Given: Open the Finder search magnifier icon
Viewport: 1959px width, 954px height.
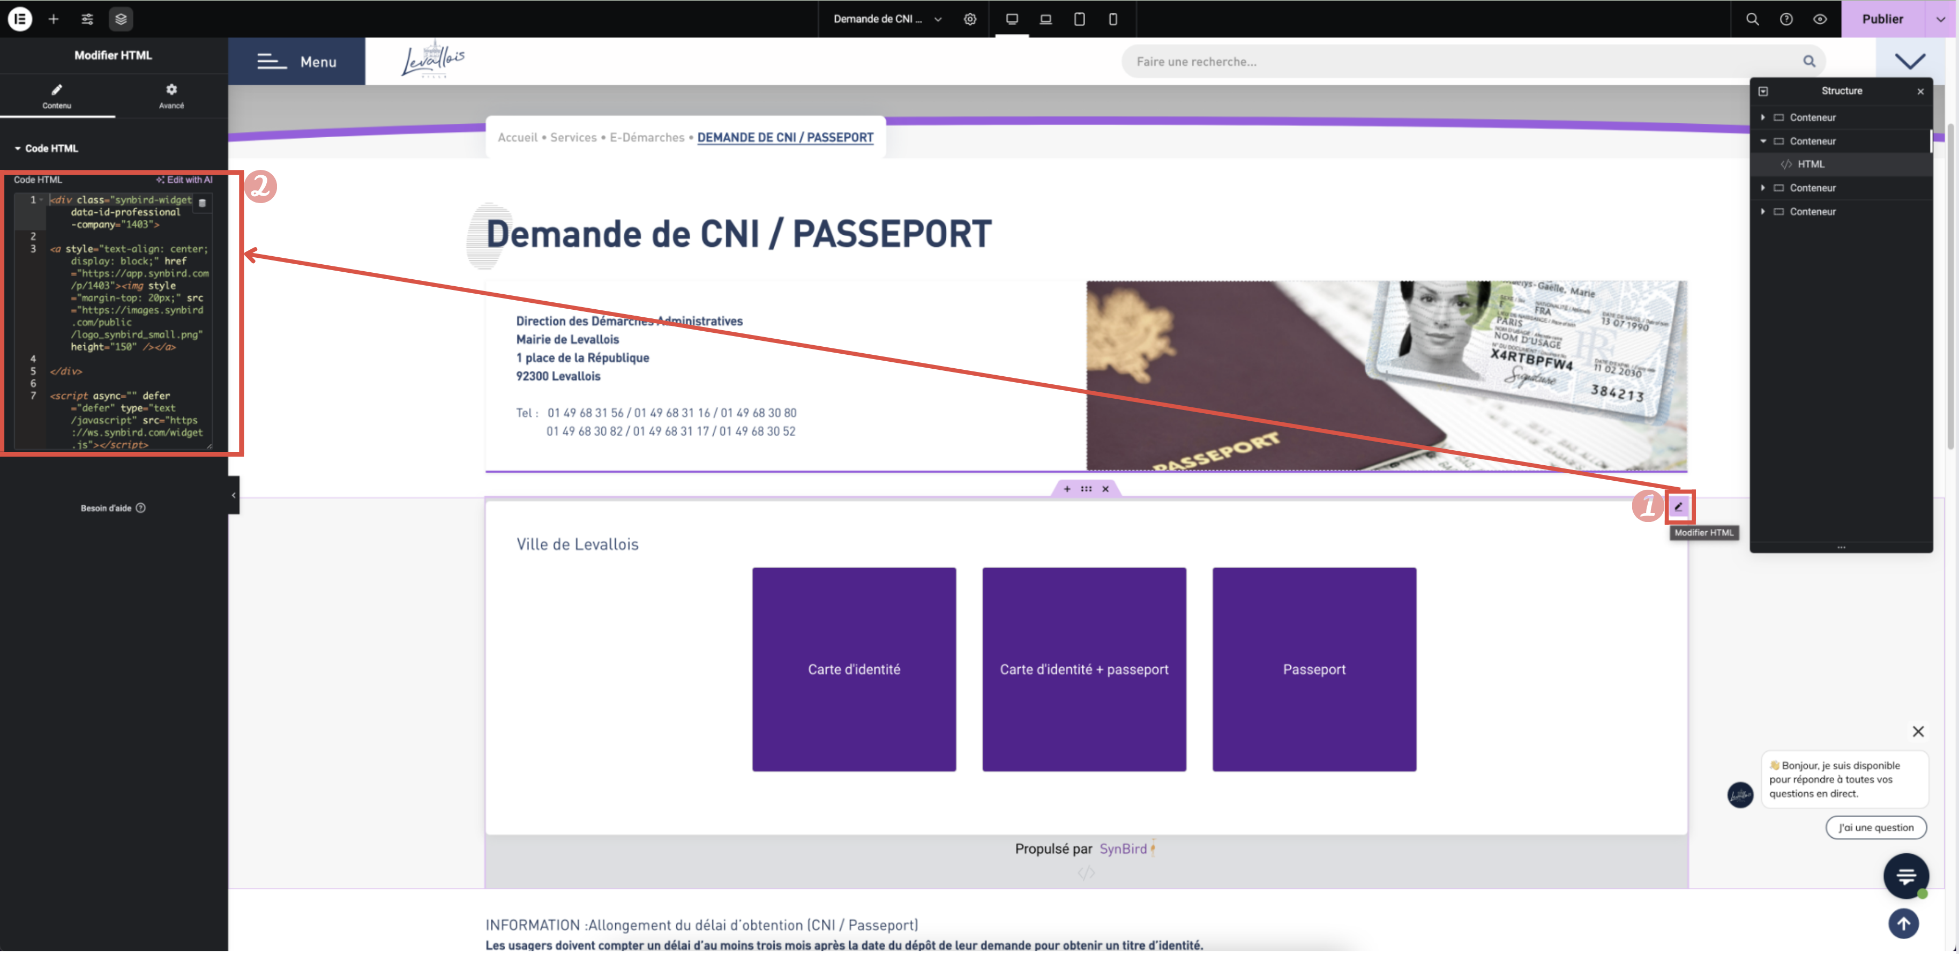Looking at the screenshot, I should pos(1752,19).
